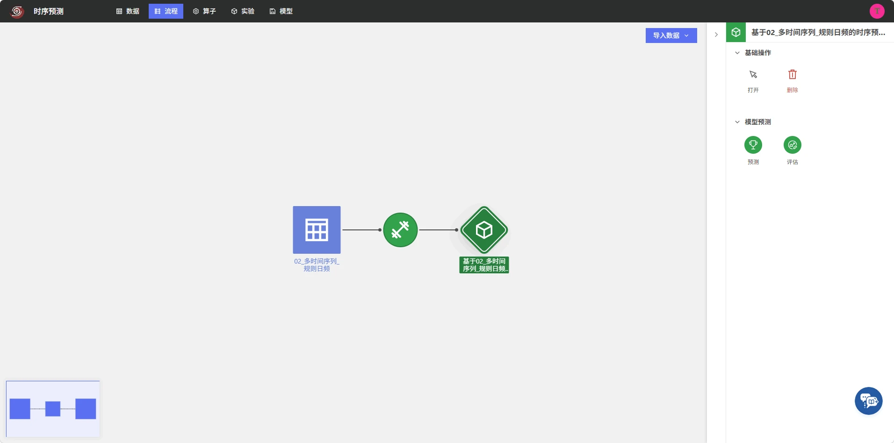894x443 pixels.
Task: Open the 数据 tab
Action: pos(128,11)
